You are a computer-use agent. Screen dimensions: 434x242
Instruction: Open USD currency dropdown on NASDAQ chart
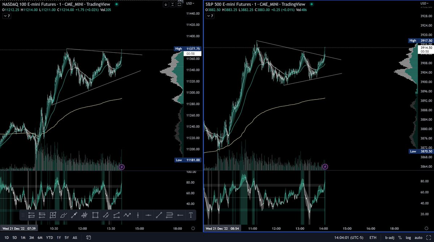190,3
